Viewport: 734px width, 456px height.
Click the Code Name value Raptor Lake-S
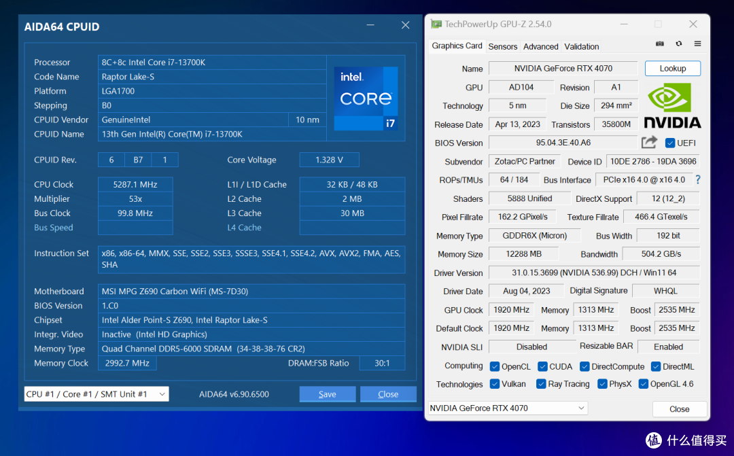pyautogui.click(x=211, y=77)
